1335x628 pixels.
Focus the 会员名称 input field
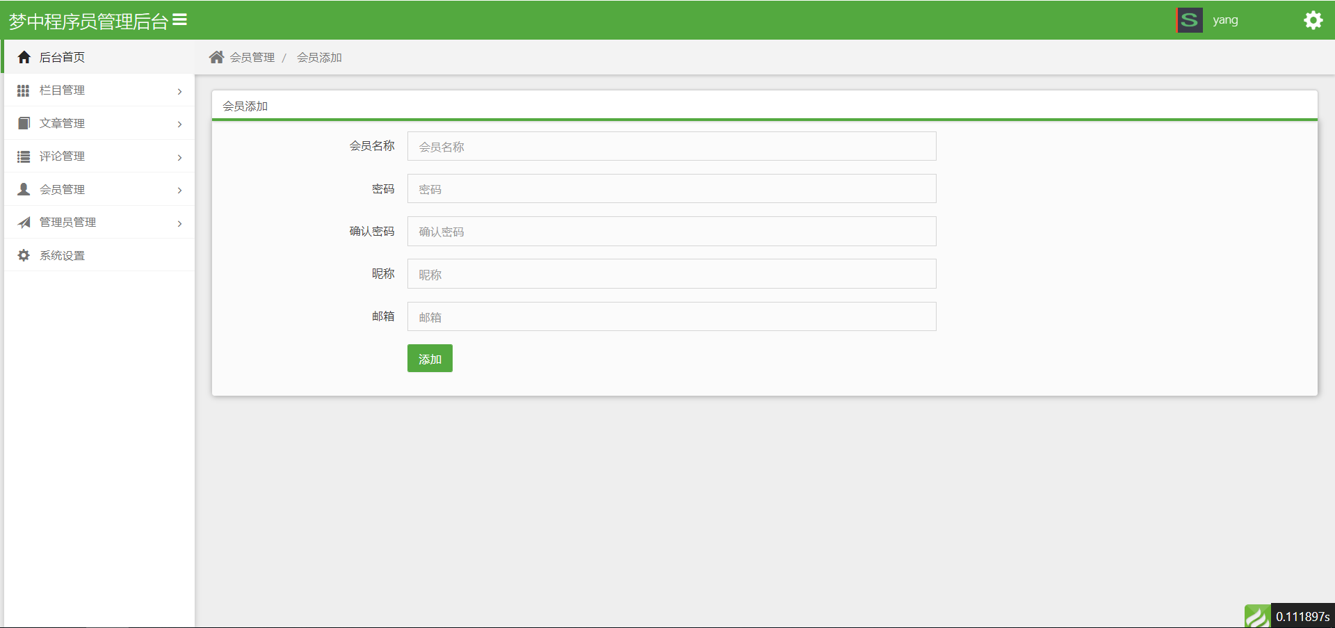[672, 146]
